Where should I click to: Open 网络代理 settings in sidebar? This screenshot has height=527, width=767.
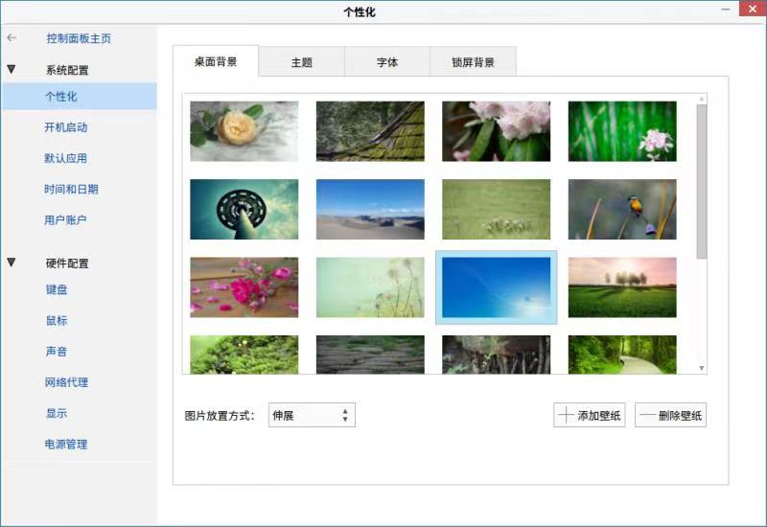65,382
